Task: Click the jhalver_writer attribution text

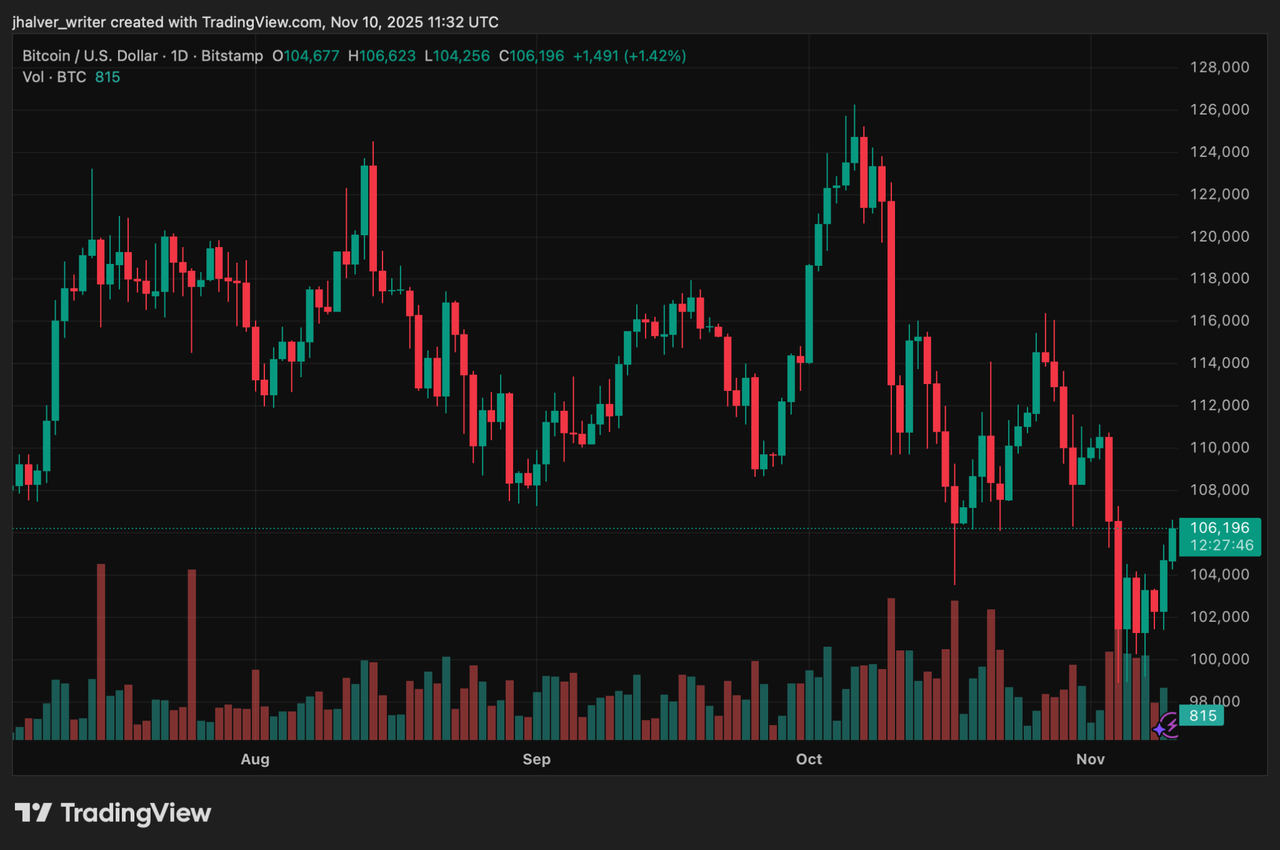Action: pos(59,22)
